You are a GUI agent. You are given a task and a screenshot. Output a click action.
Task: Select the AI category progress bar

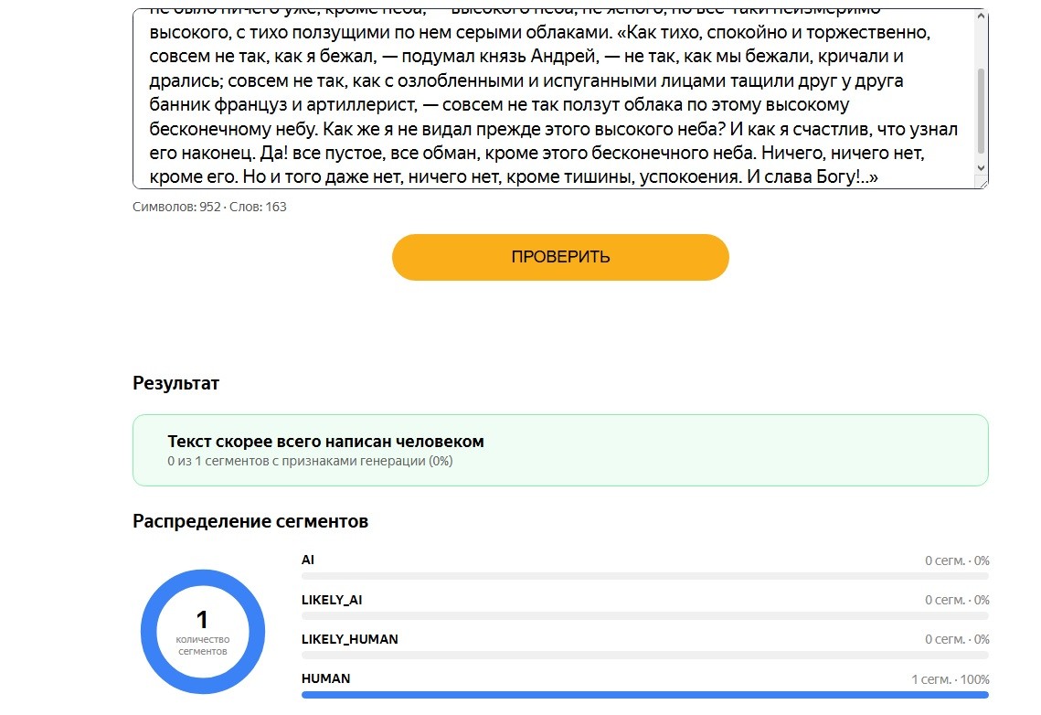(644, 576)
